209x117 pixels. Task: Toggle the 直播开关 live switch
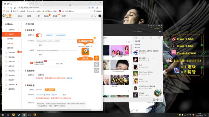[x=39, y=35]
